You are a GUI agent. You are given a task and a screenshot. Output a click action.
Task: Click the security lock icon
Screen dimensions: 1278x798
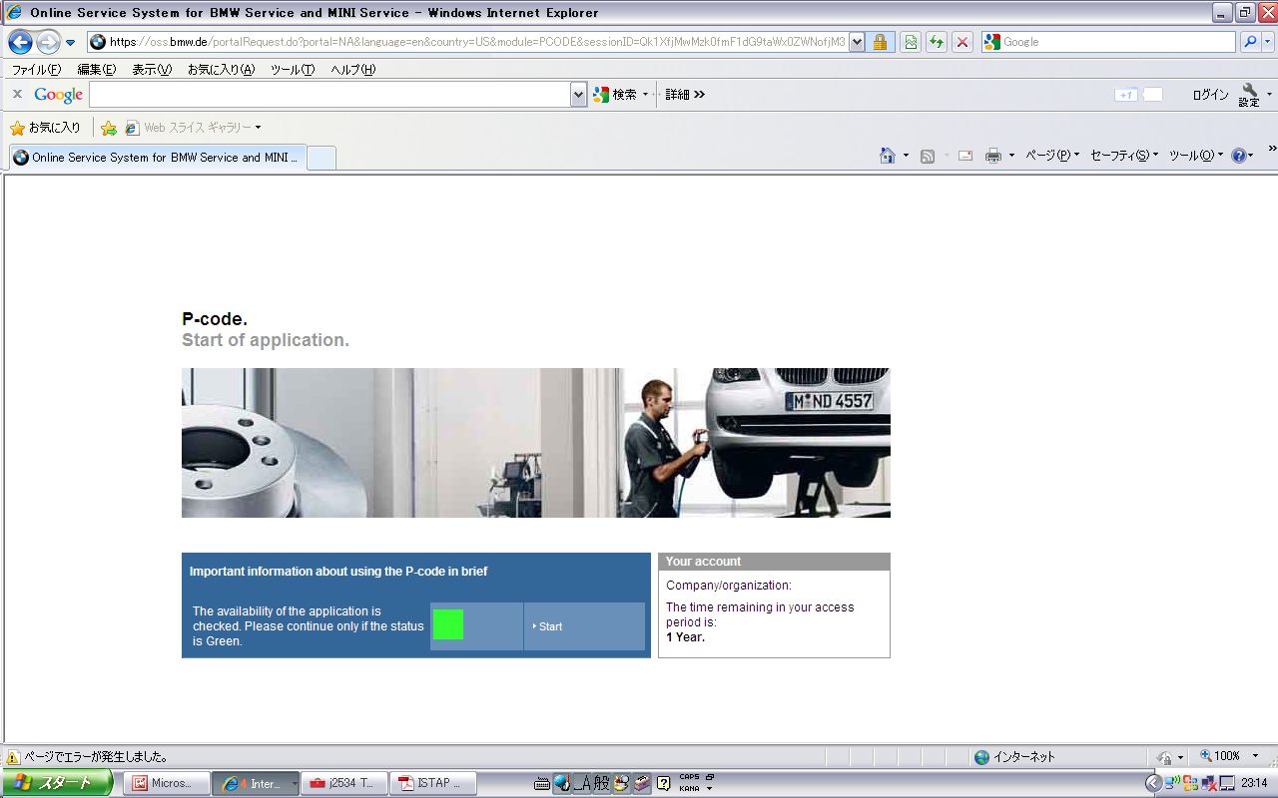click(880, 42)
